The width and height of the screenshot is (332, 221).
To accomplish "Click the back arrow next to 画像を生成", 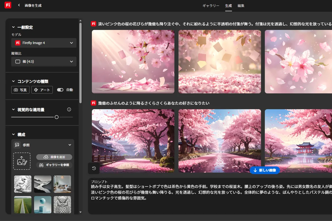I will [x=19, y=5].
